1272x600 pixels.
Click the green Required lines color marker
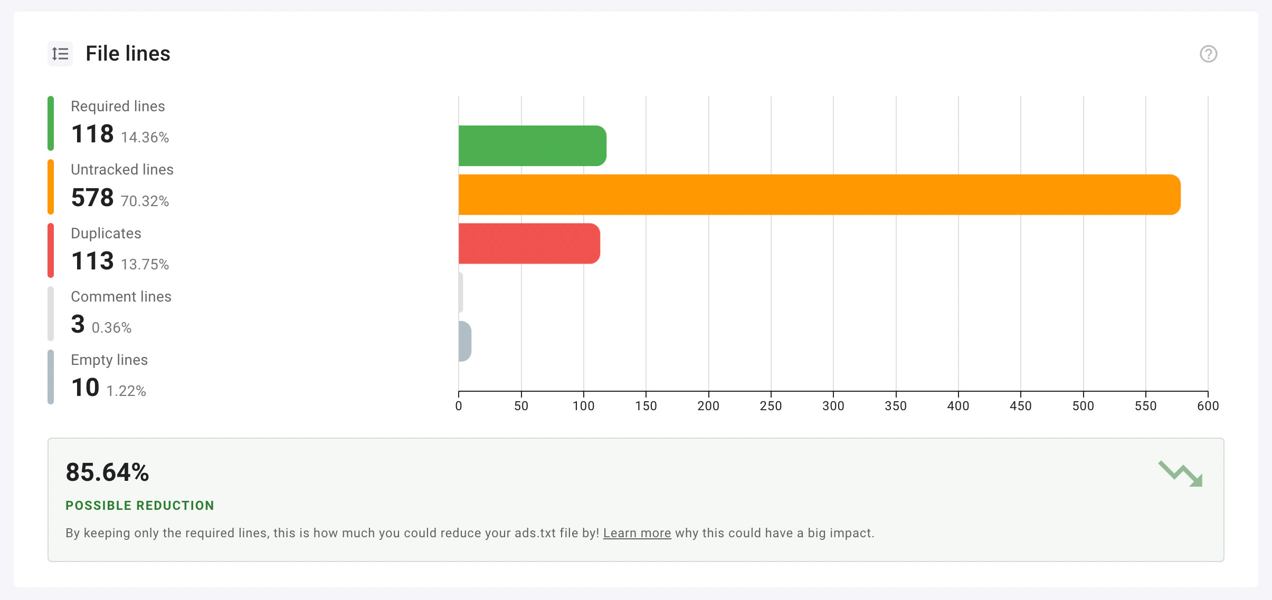coord(51,123)
